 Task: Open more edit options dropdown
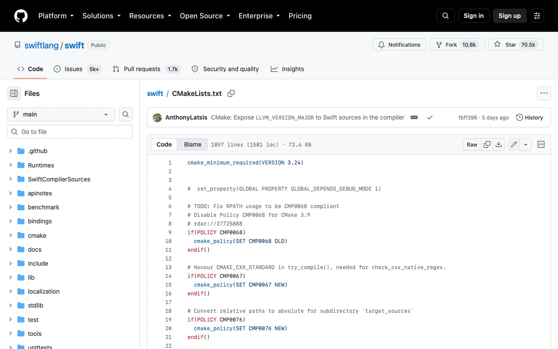[526, 144]
